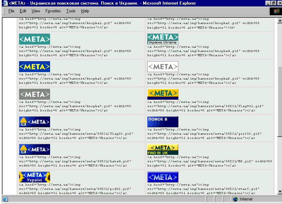
Task: Open the Favorites menu
Action: [x=53, y=11]
